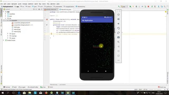Run the app with green play button
The height and width of the screenshot is (95, 169).
tap(130, 7)
